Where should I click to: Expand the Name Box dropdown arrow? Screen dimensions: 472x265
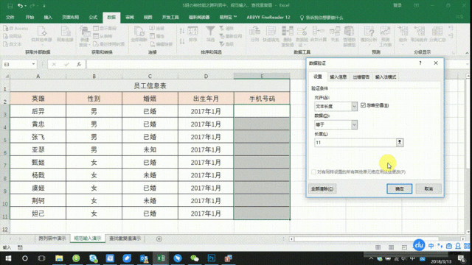33,64
